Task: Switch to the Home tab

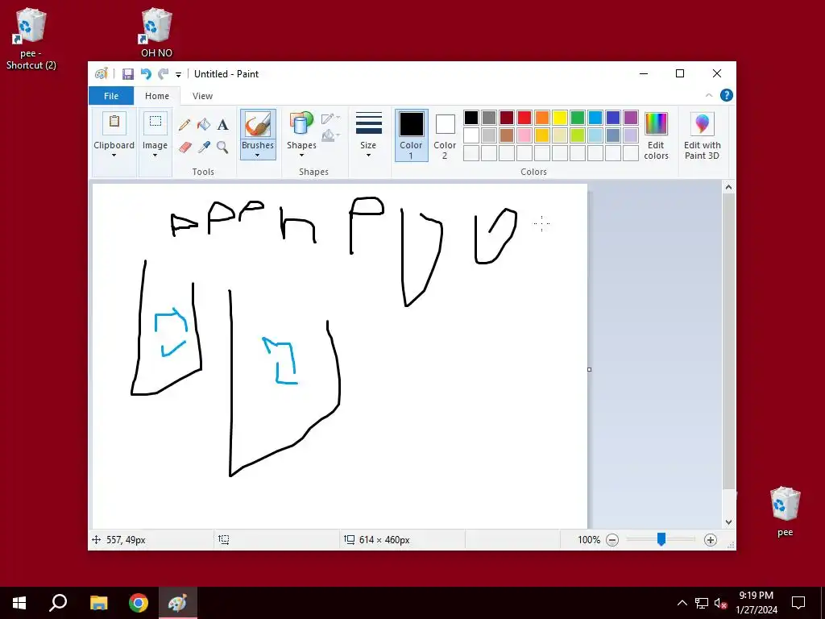Action: (x=157, y=96)
